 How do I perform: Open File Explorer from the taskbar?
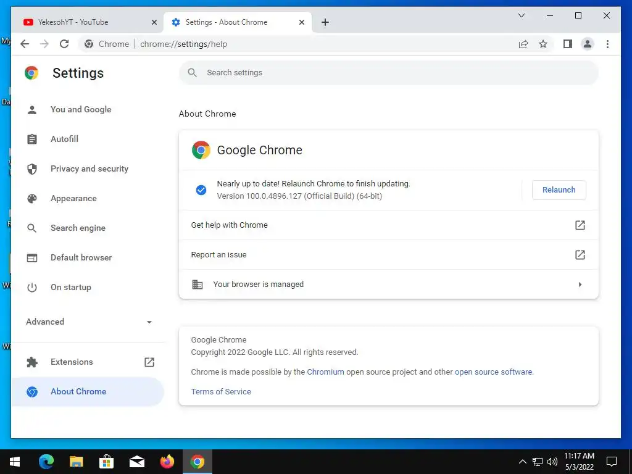[76, 462]
